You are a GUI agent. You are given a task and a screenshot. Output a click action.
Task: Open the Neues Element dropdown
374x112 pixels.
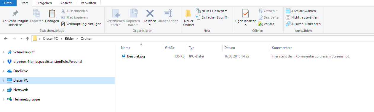(212, 11)
